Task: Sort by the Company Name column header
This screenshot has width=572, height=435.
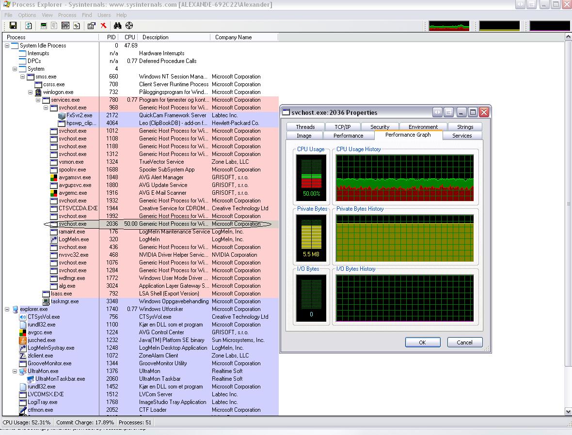Action: click(244, 37)
